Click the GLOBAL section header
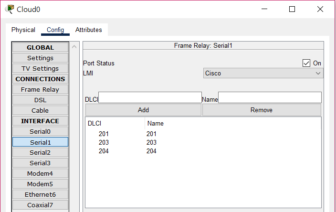 click(x=40, y=47)
